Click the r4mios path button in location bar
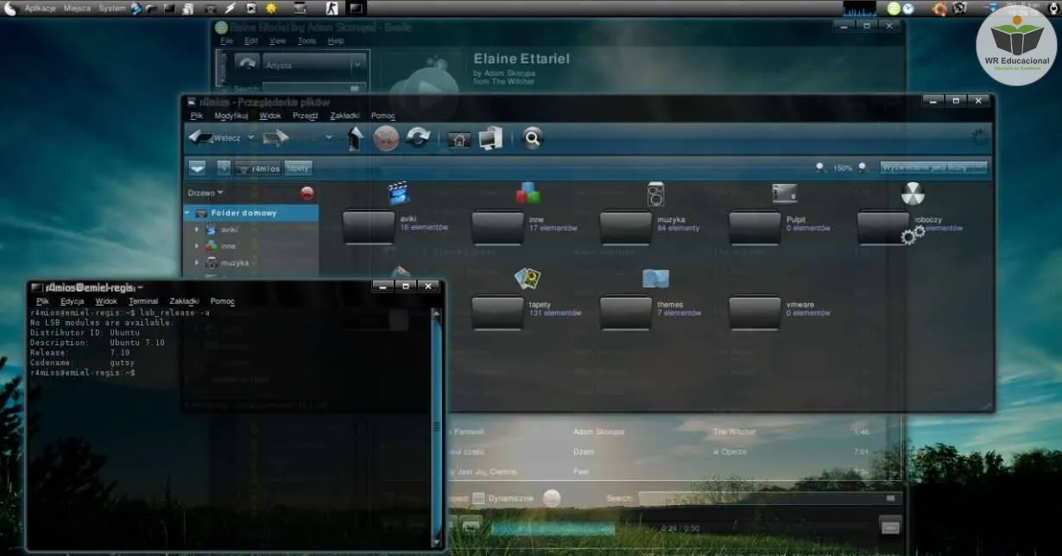This screenshot has height=556, width=1062. tap(257, 168)
